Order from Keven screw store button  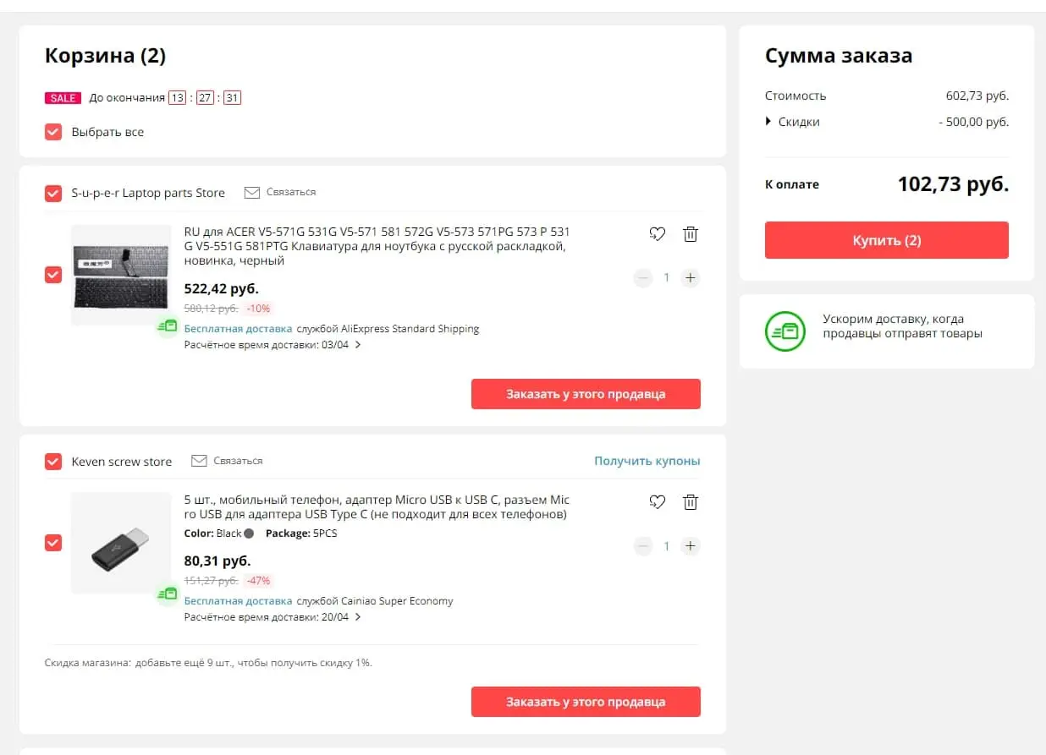(x=586, y=702)
